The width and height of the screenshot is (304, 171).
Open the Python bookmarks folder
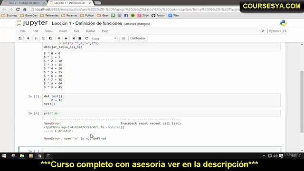point(87,16)
